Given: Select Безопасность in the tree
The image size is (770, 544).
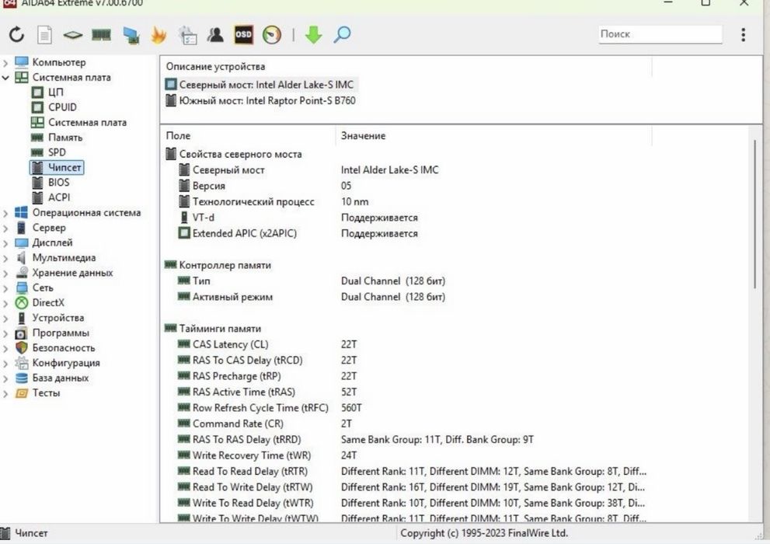Looking at the screenshot, I should click(x=64, y=347).
